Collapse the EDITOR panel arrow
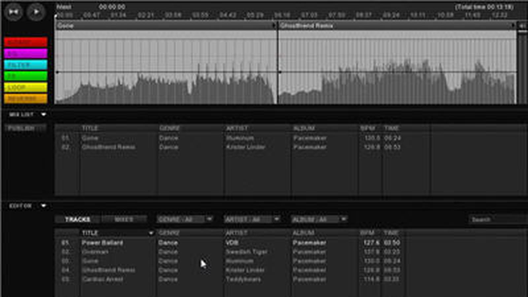 [44, 206]
